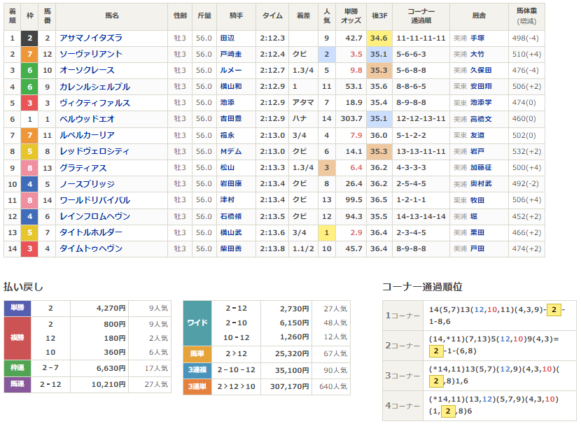This screenshot has height=424, width=581.
Task: View trainer 友道 profile
Action: [477, 135]
